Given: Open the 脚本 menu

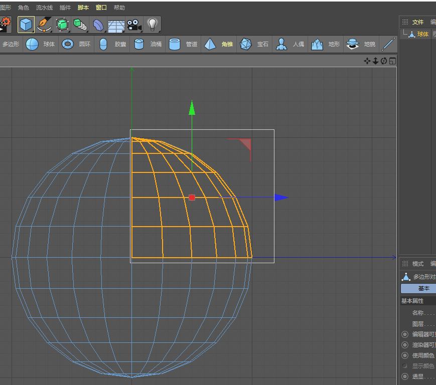Looking at the screenshot, I should (83, 8).
